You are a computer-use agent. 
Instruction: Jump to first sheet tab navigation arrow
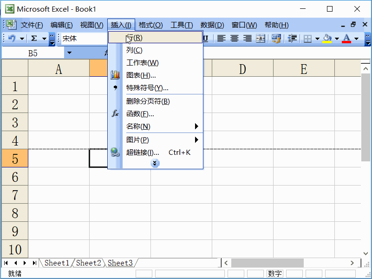[x=6, y=263]
